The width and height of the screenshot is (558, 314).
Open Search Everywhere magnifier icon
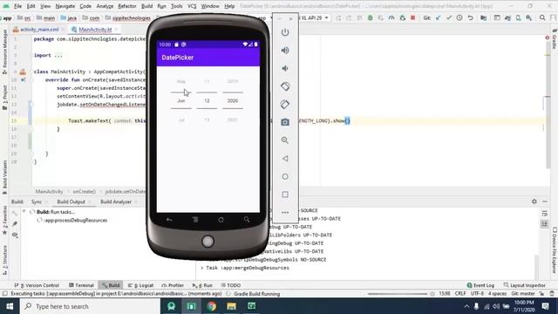click(542, 17)
